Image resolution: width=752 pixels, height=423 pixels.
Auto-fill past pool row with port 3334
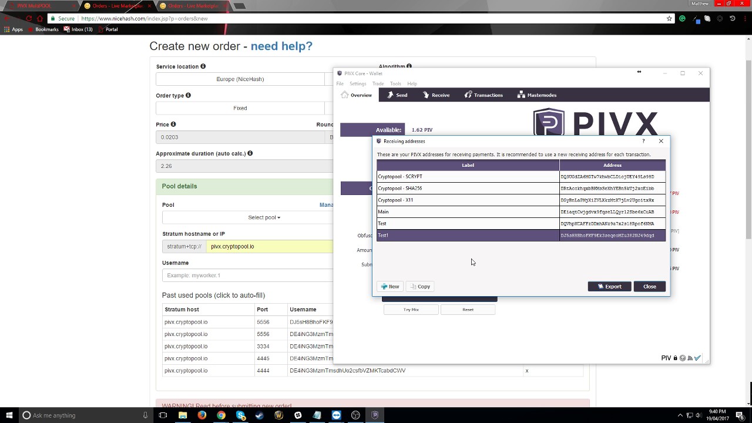[x=247, y=346]
